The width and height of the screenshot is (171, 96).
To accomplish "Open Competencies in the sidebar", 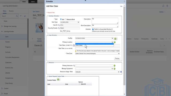I will (x=9, y=78).
